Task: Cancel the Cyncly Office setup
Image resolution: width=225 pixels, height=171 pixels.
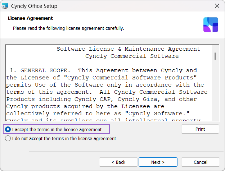Action: (x=201, y=162)
